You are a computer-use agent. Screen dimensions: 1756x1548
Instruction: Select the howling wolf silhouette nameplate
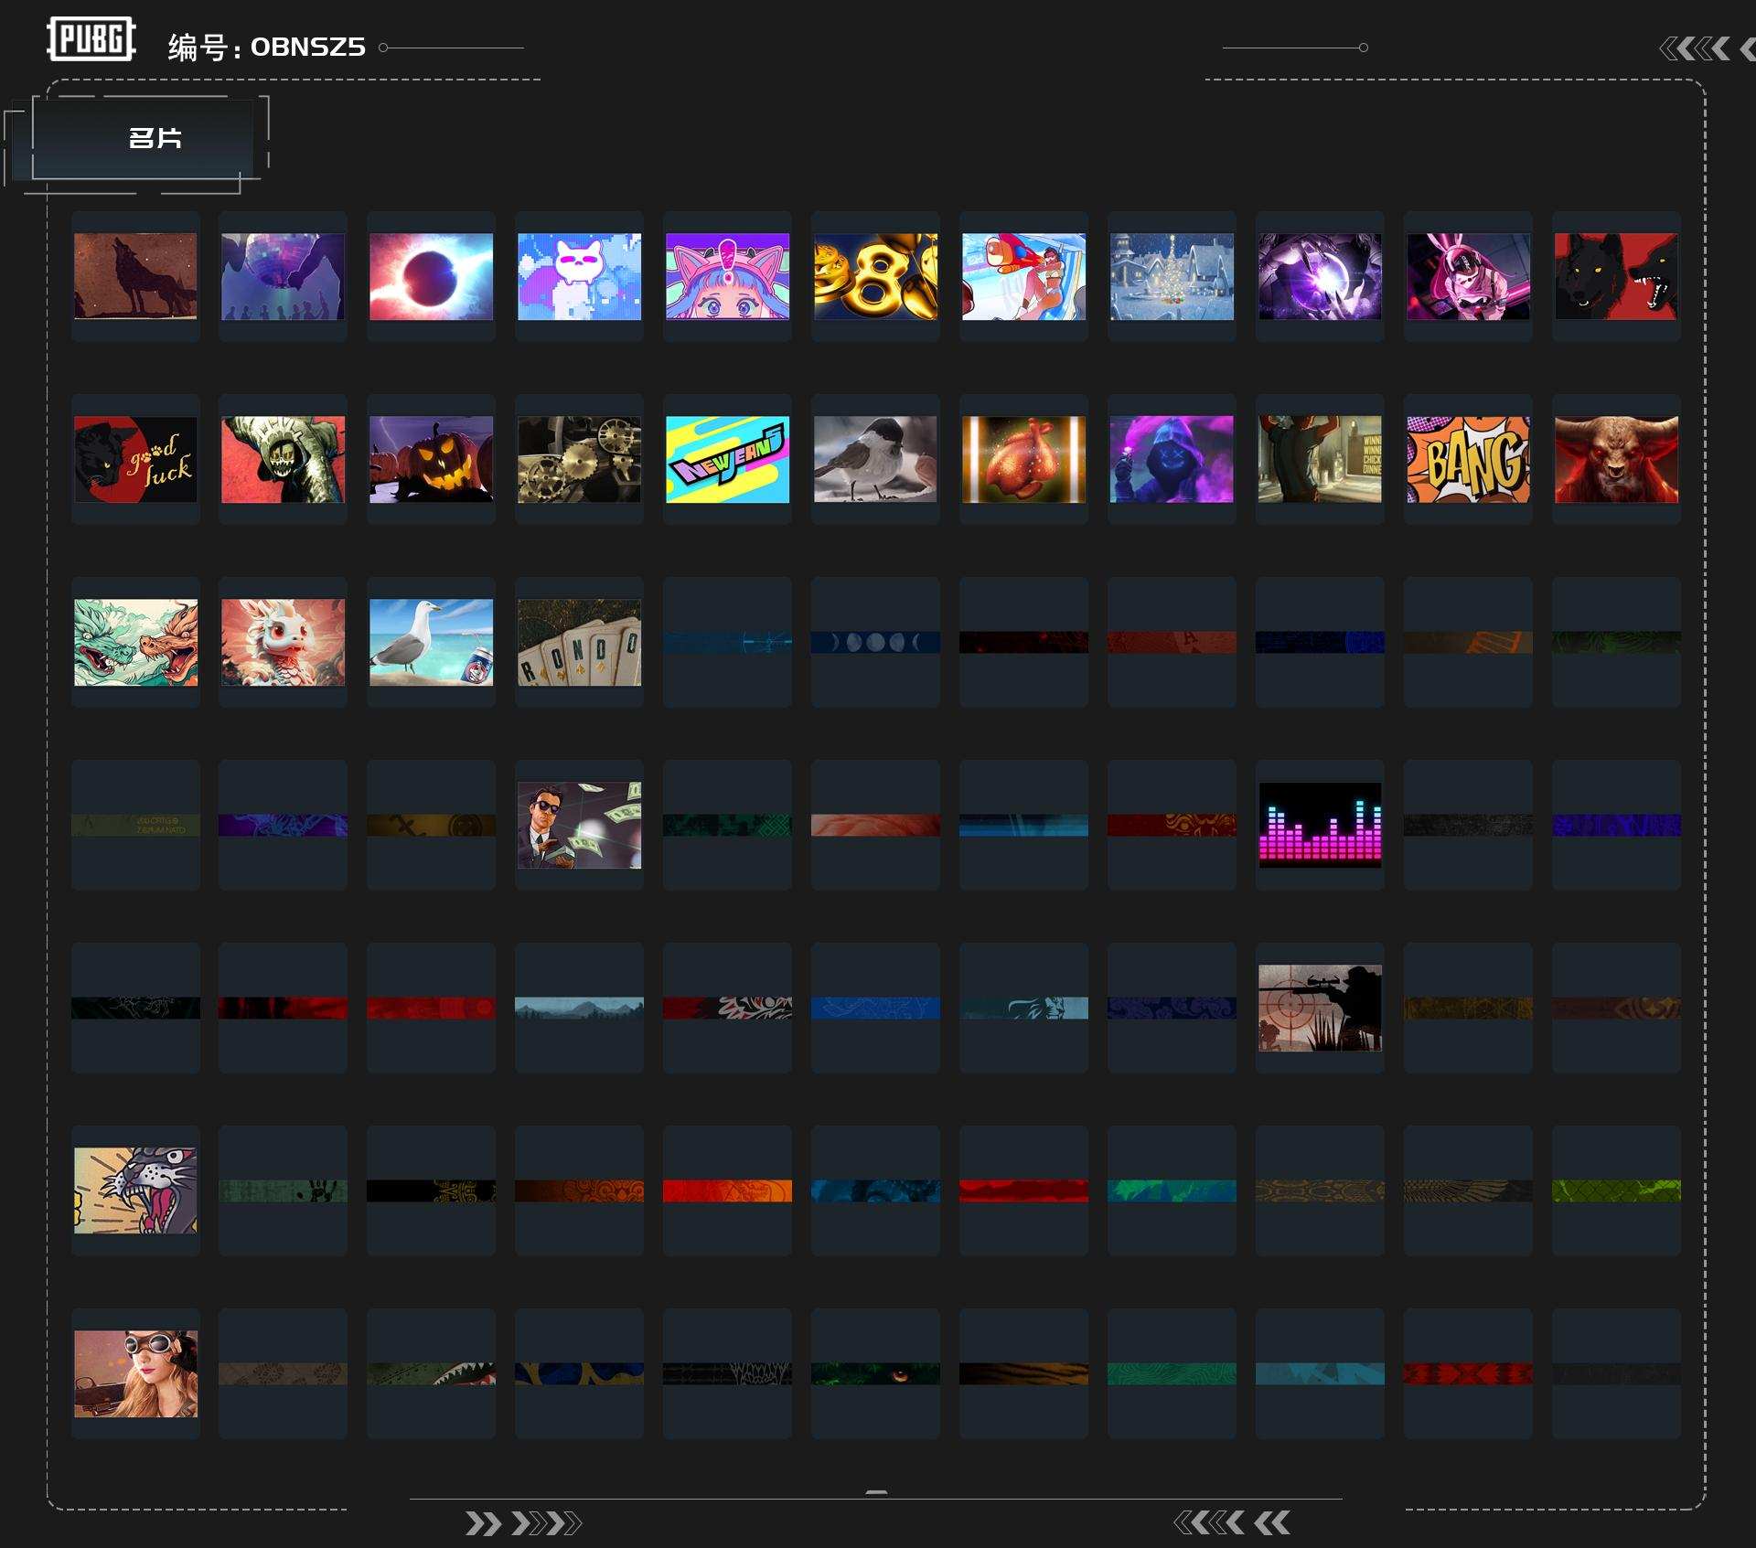click(x=135, y=276)
